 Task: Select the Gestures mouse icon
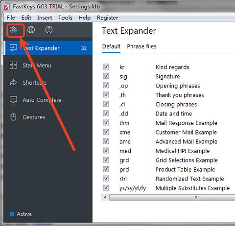coord(13,117)
